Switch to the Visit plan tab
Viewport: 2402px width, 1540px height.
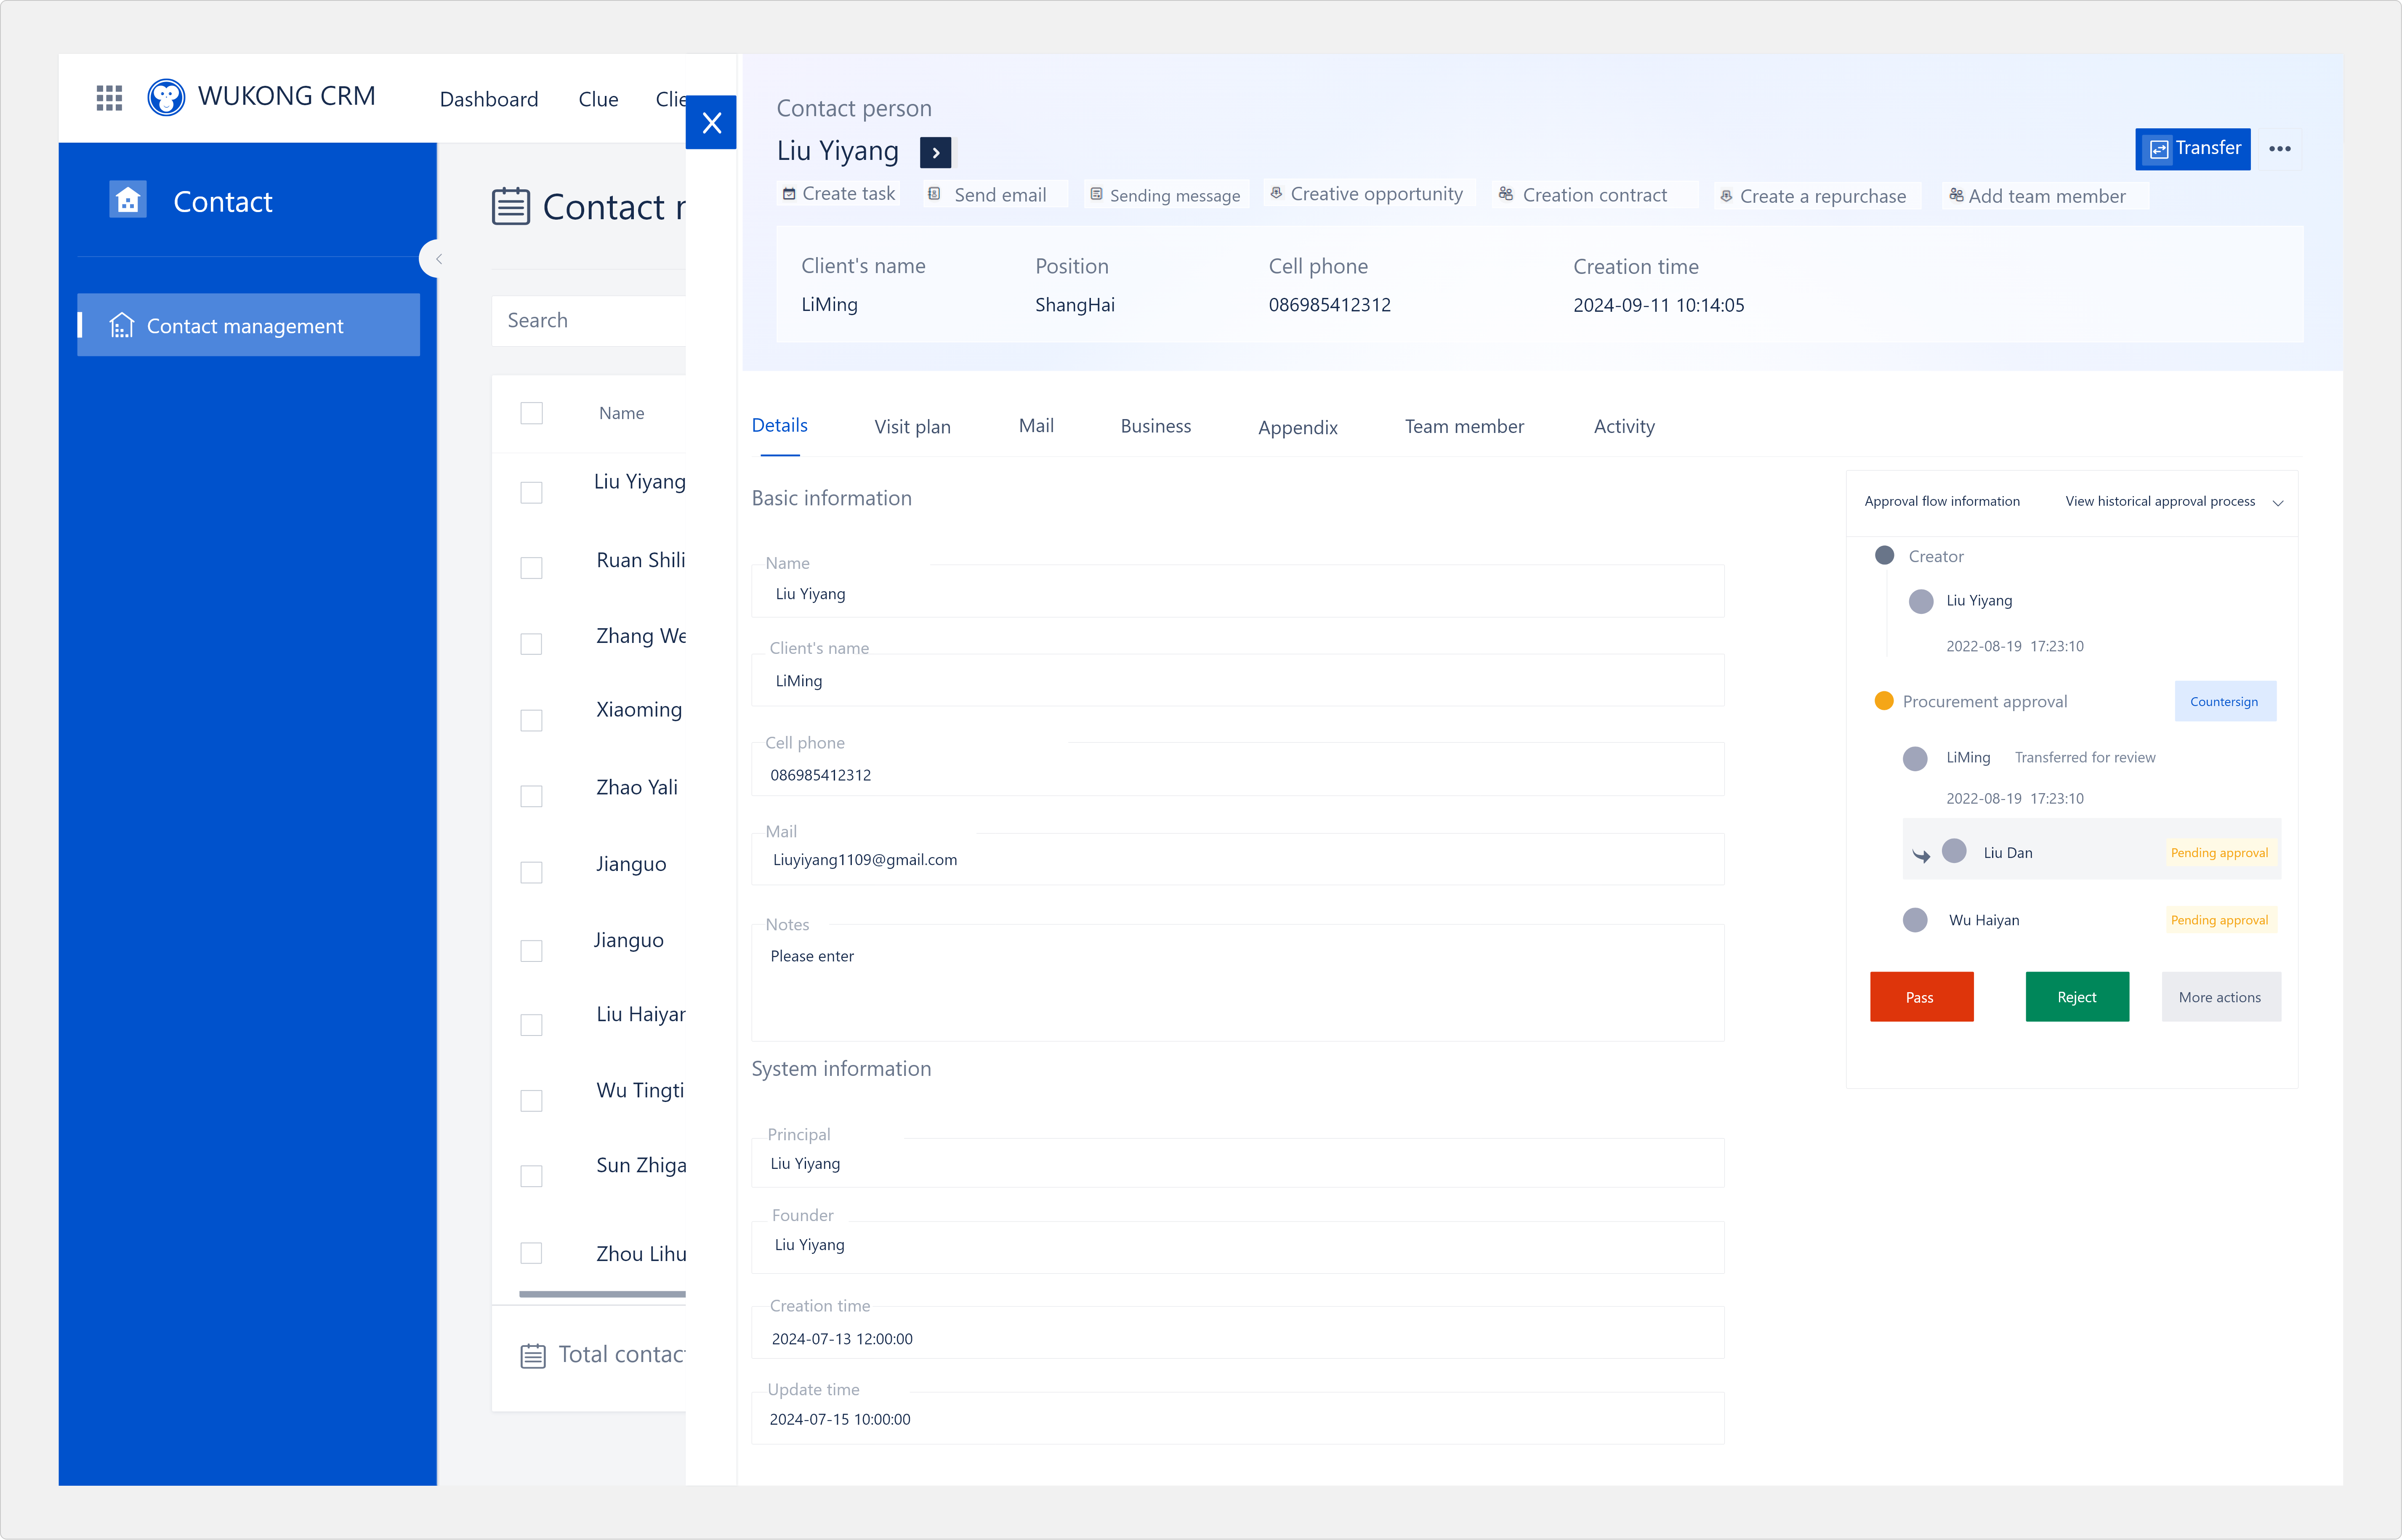(x=912, y=427)
